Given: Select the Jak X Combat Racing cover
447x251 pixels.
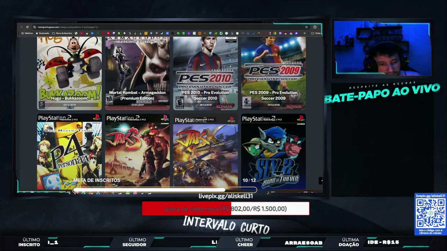Looking at the screenshot, I should pyautogui.click(x=205, y=152).
